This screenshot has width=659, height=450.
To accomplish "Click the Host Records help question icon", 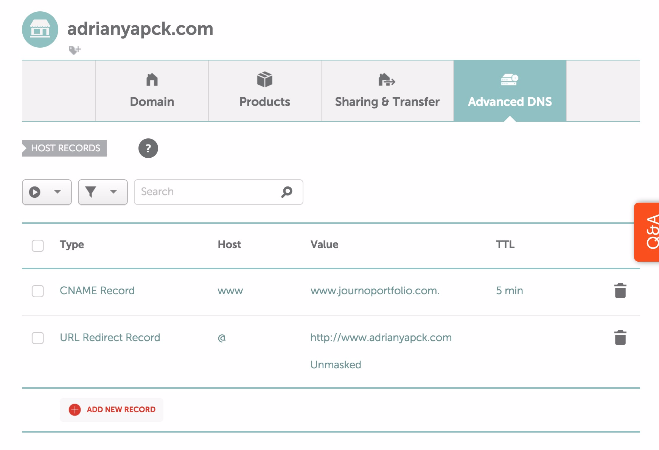I will point(148,148).
